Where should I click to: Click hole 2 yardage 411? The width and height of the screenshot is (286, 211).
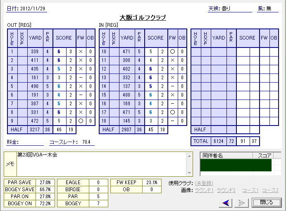[x=35, y=60]
